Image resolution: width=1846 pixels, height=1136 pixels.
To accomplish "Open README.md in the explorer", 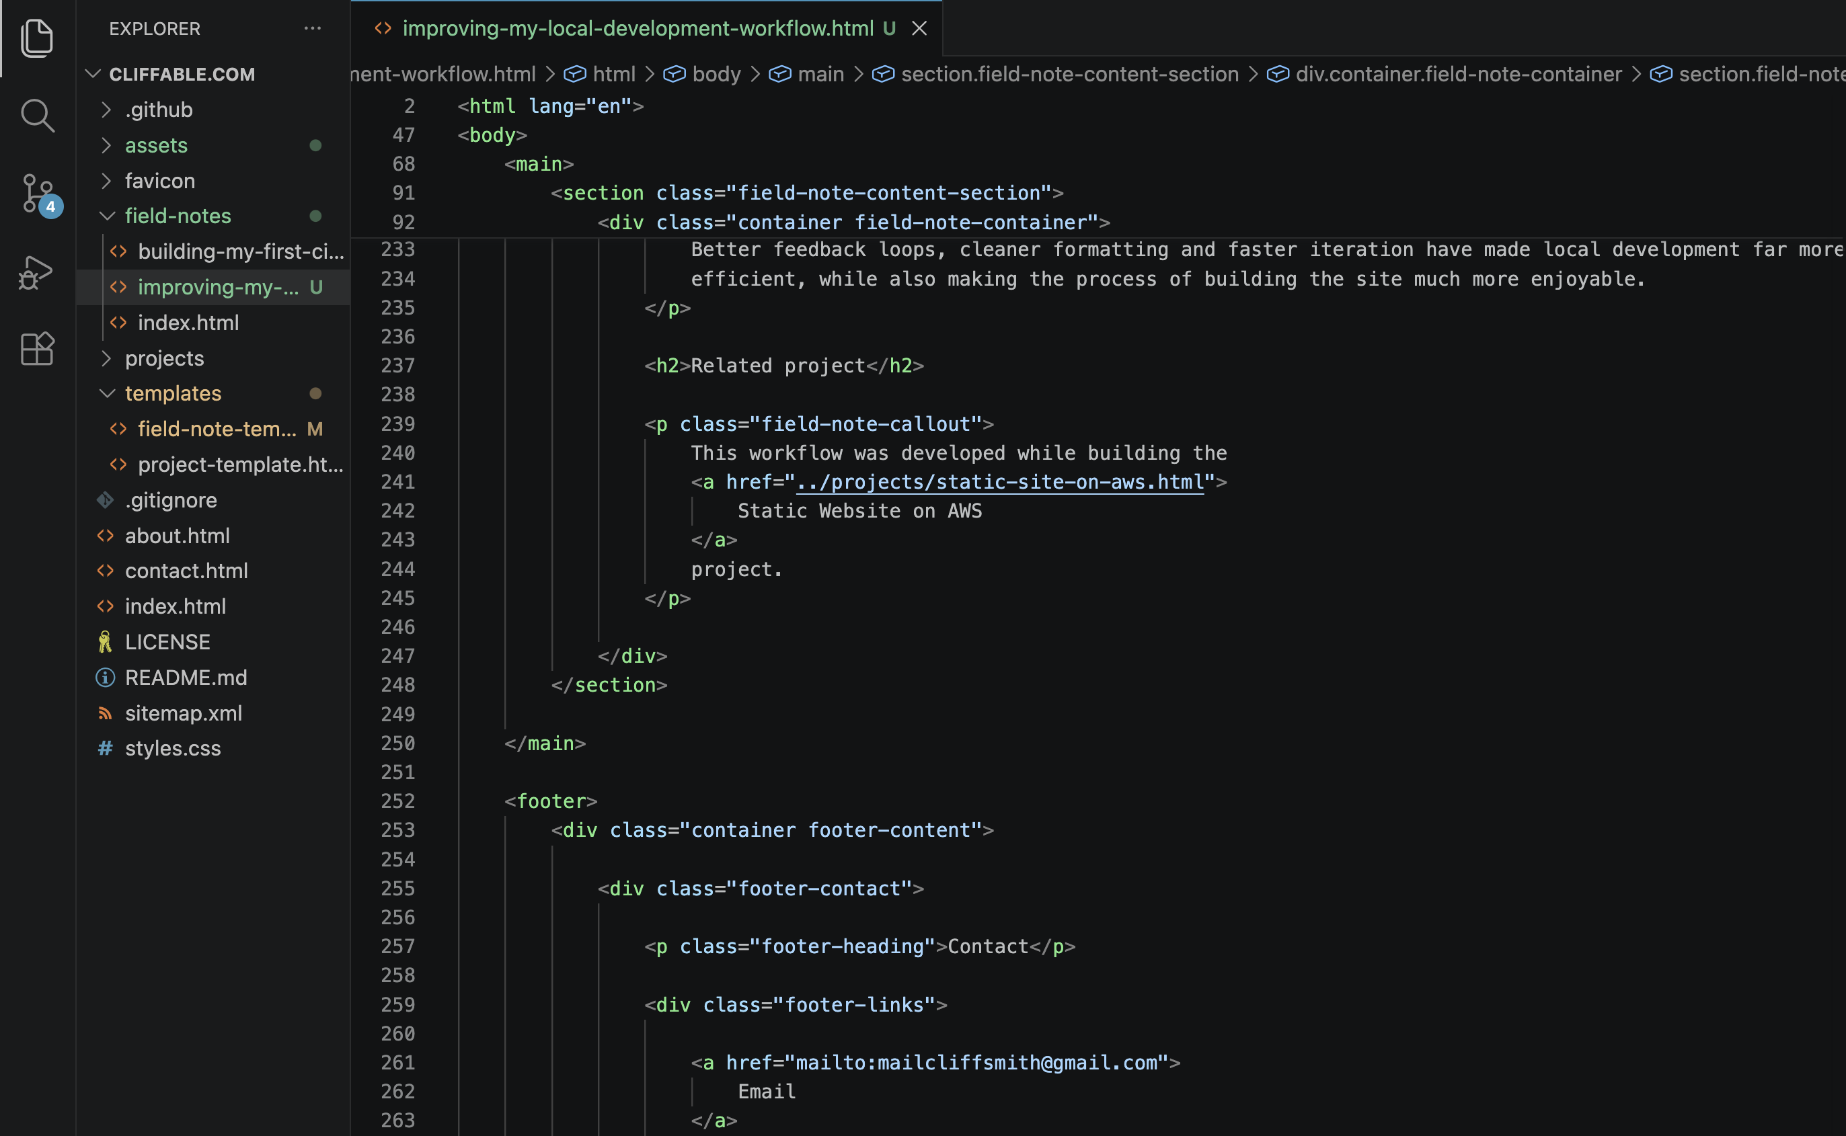I will click(x=213, y=678).
